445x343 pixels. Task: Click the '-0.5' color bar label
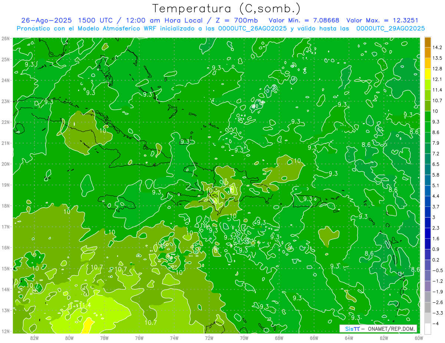(x=437, y=270)
